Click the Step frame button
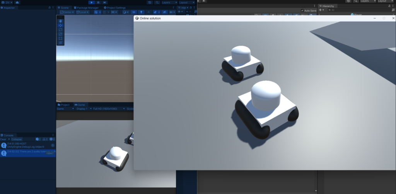The image size is (396, 194). 105,2
